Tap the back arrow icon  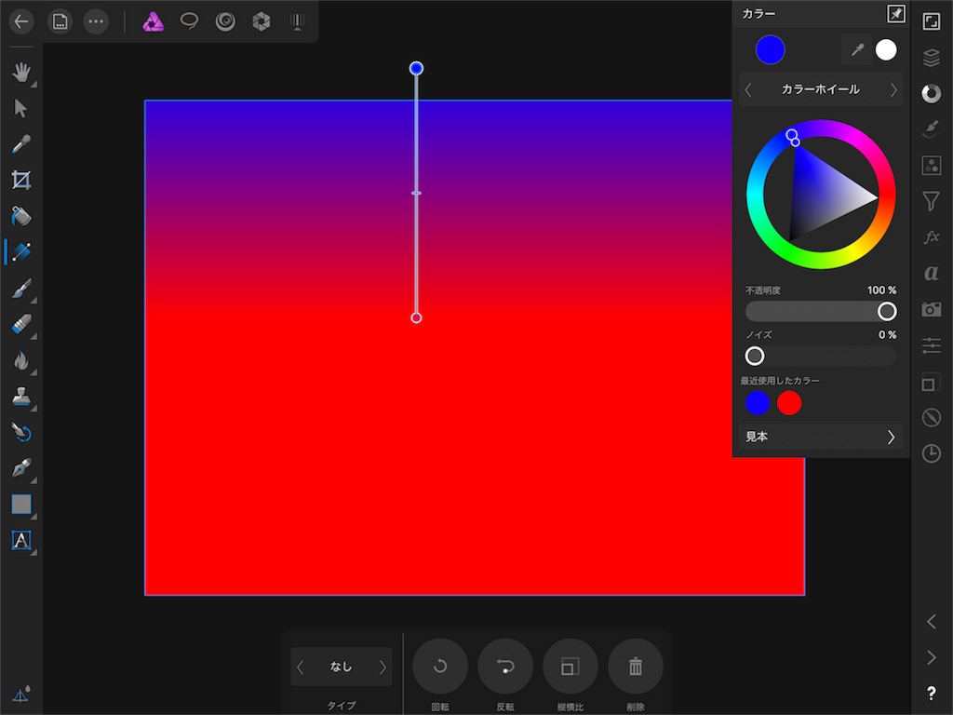(x=21, y=22)
